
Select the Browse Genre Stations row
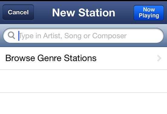83,58
